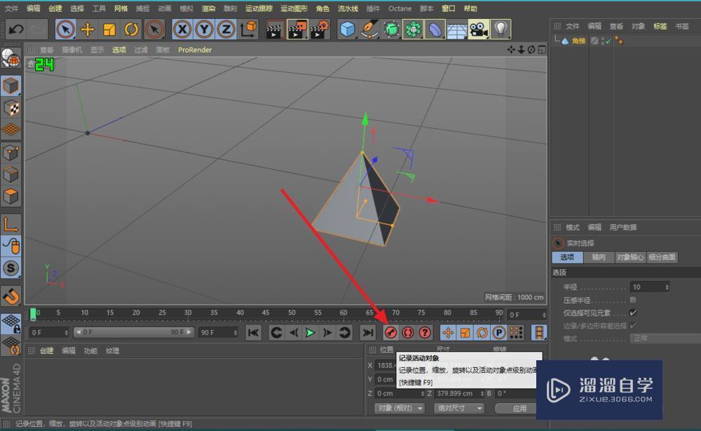Click the Undo arrow icon
Image resolution: width=701 pixels, height=431 pixels.
click(x=17, y=29)
